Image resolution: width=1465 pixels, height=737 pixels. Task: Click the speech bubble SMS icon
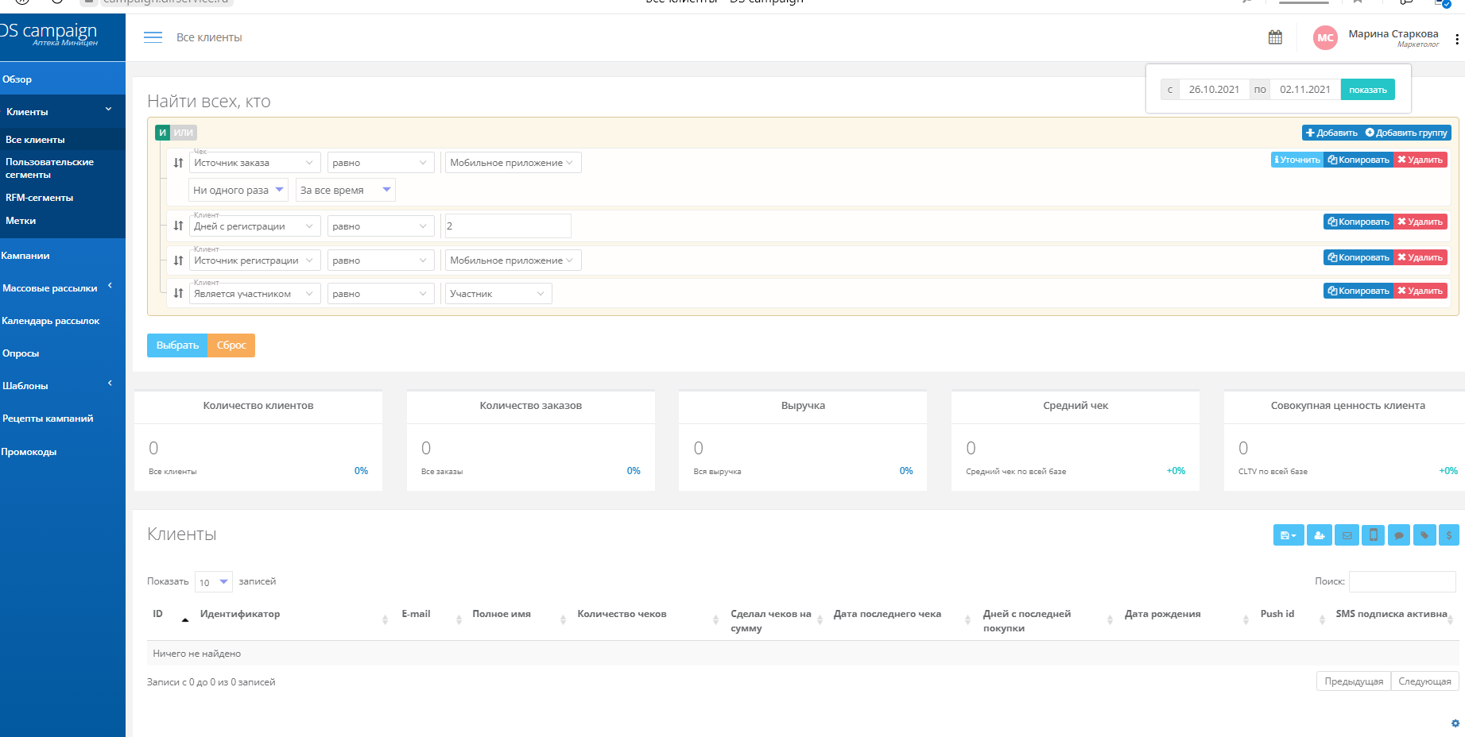1398,535
